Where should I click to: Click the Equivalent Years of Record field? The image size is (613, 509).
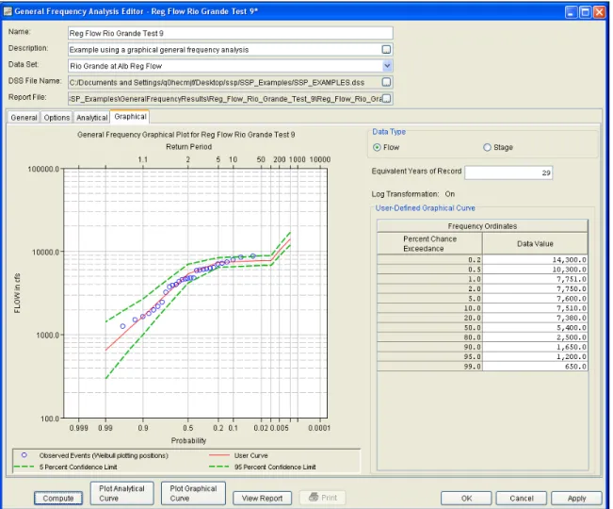point(508,172)
